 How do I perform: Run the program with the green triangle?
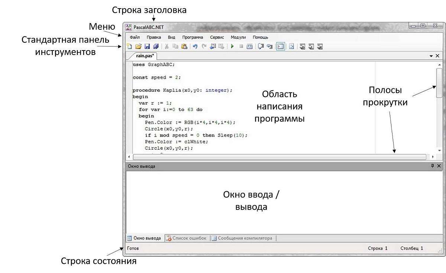tap(232, 46)
